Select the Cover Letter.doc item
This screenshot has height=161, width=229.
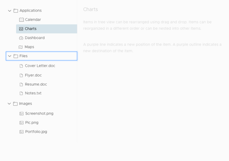click(x=40, y=66)
